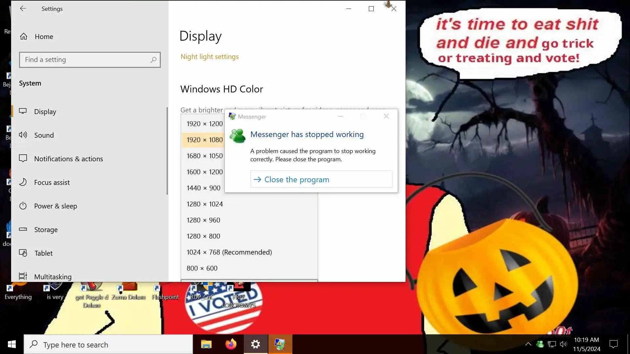Click the search magnifier in Find a setting

pyautogui.click(x=153, y=60)
